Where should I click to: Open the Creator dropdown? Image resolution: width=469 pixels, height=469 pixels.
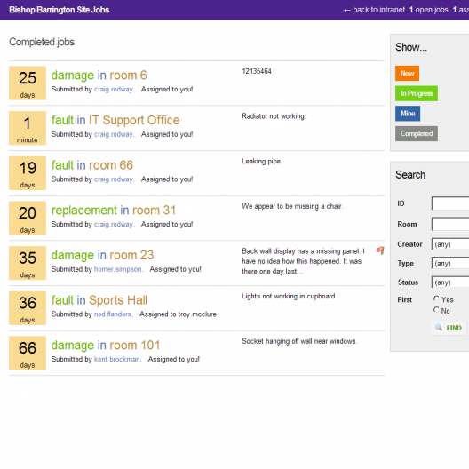click(450, 244)
